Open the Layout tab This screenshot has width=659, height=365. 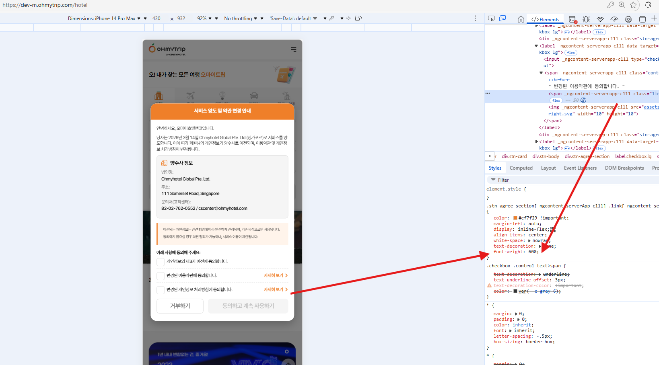click(548, 168)
